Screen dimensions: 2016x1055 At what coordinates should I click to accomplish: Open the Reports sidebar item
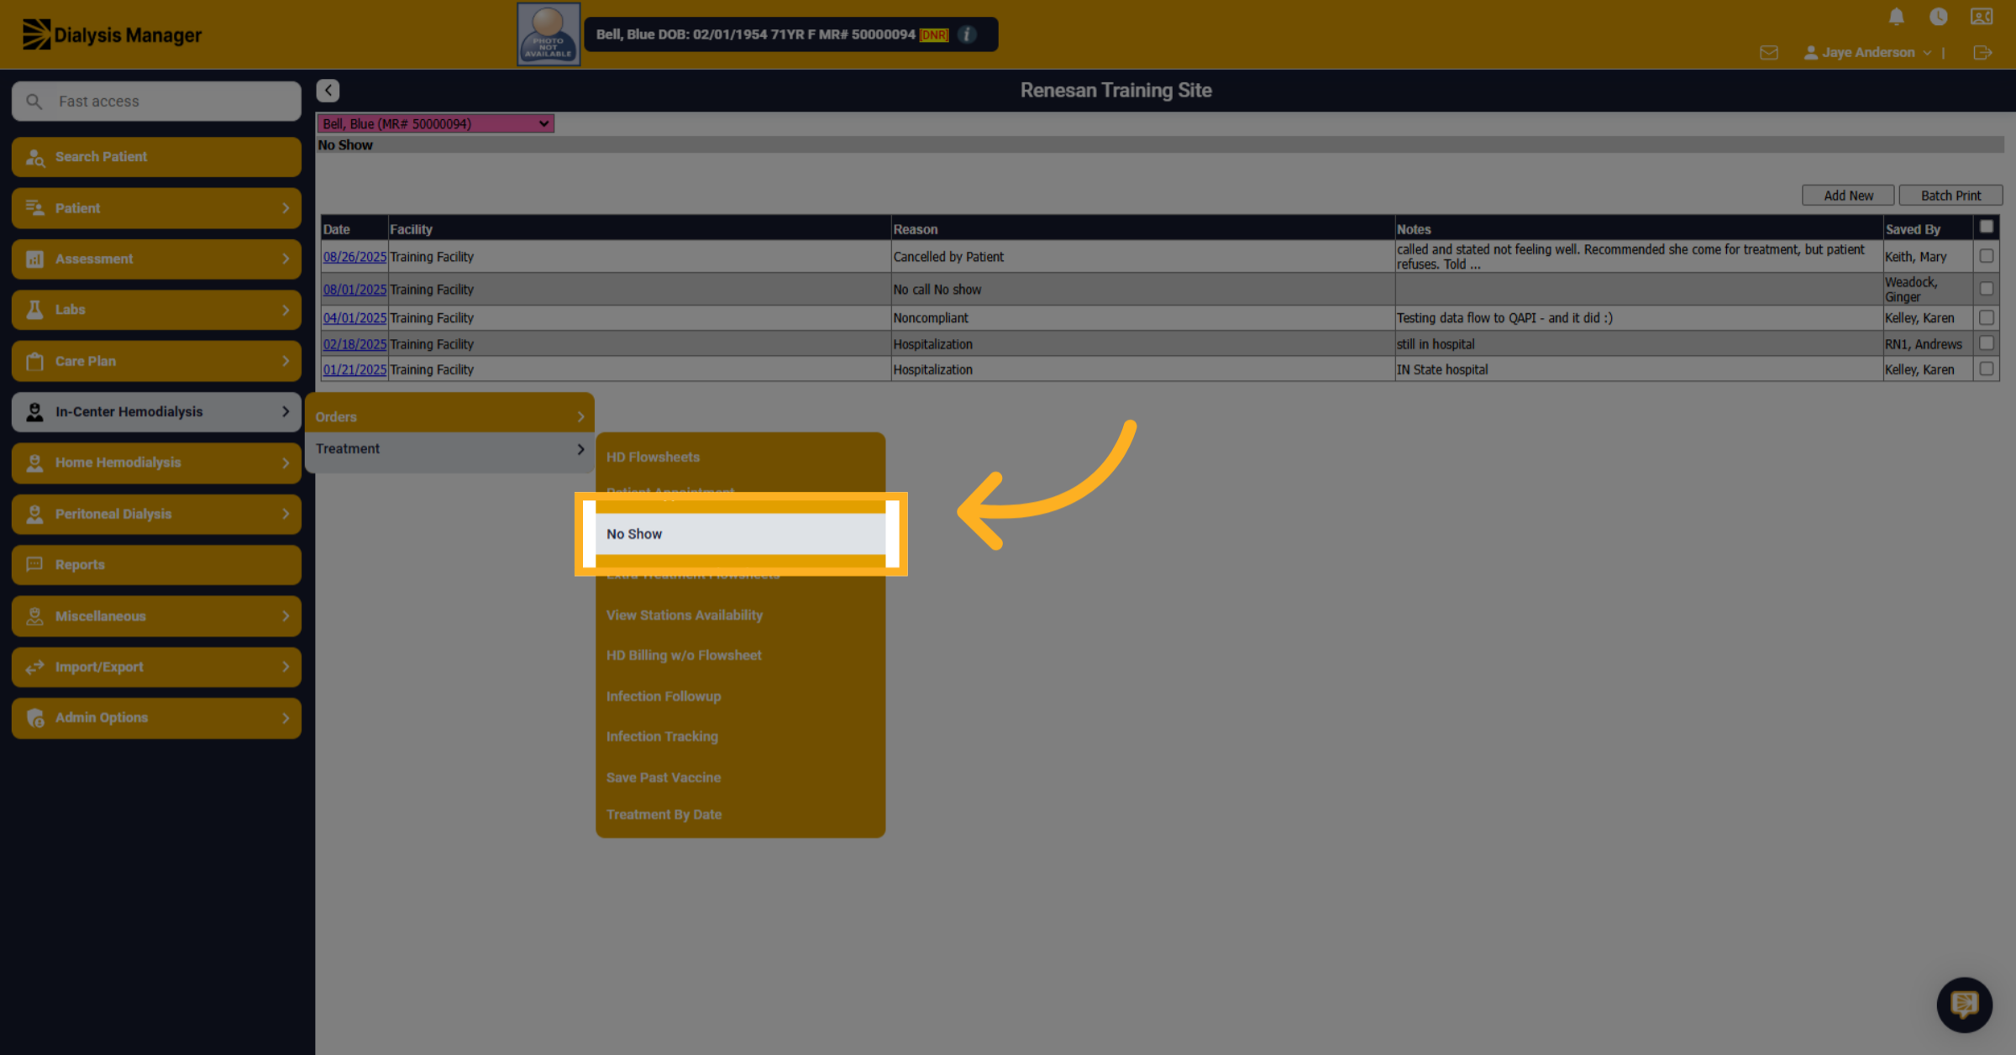(157, 565)
